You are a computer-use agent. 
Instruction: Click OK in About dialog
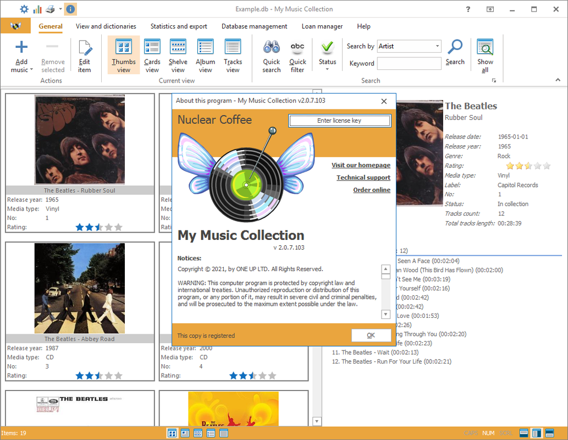(371, 335)
